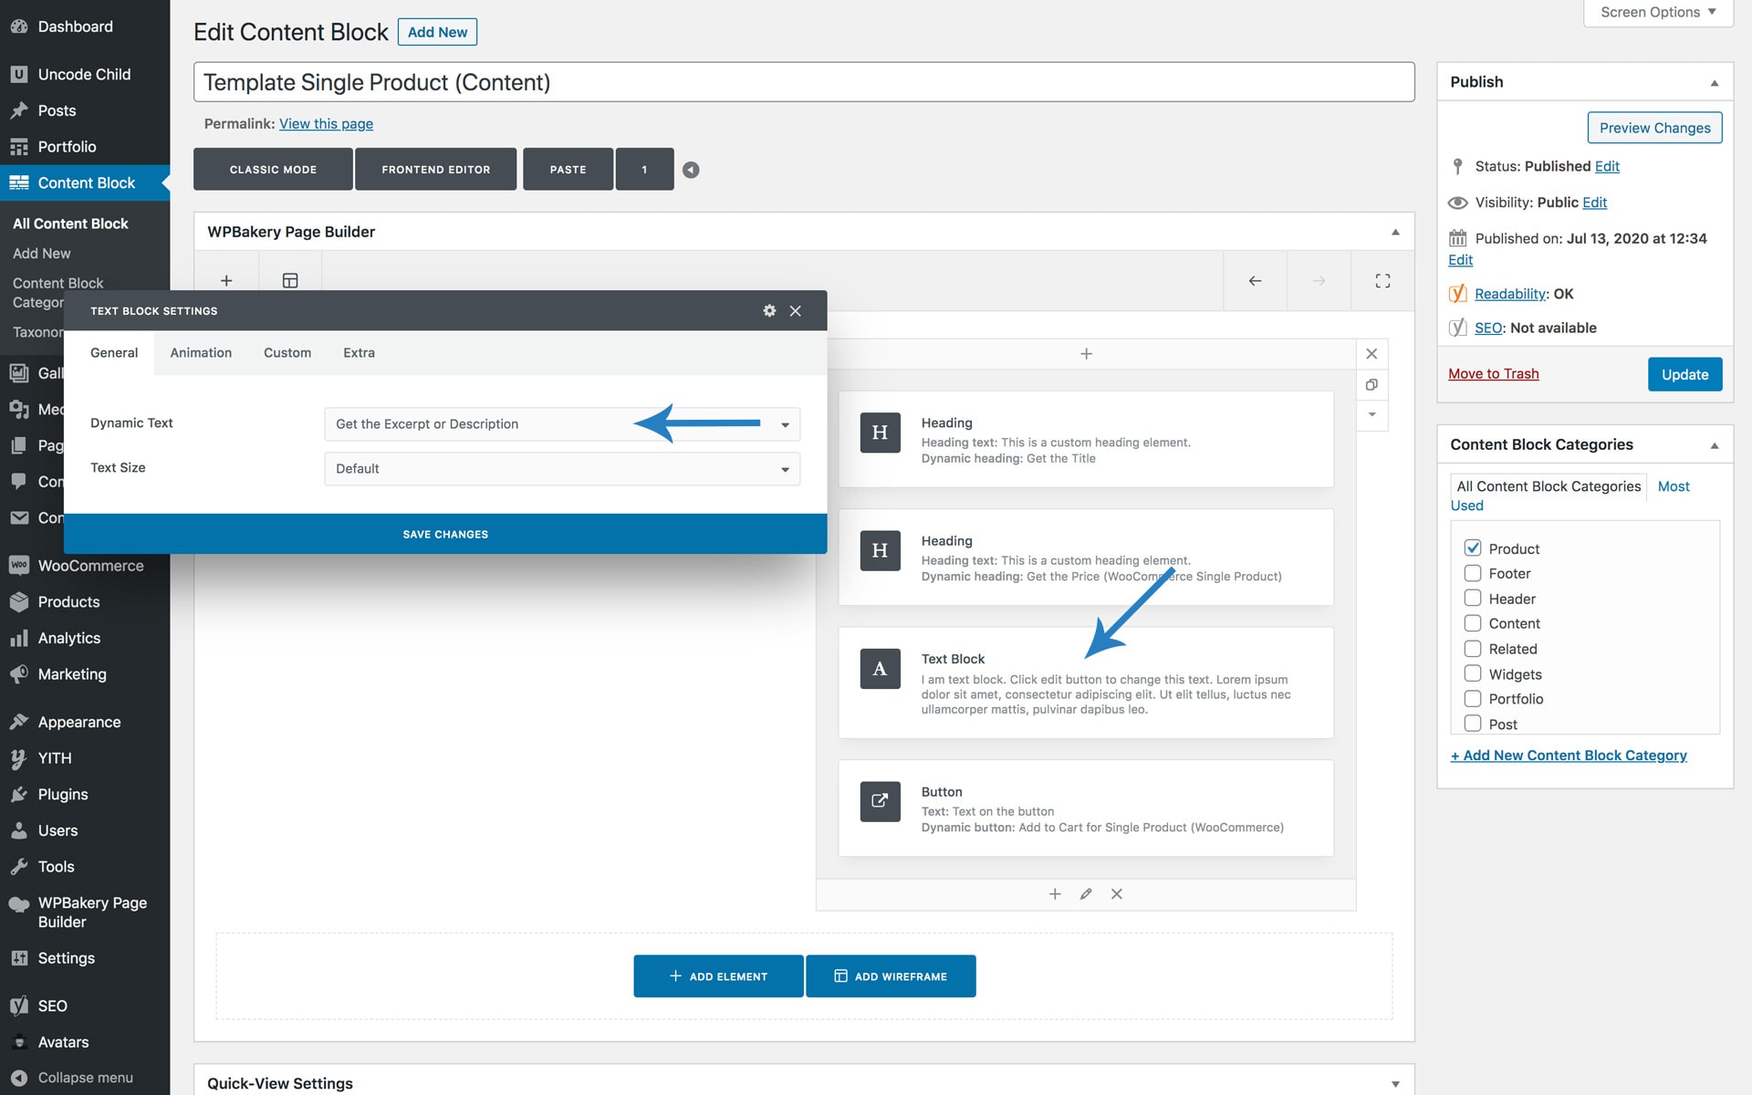The height and width of the screenshot is (1095, 1752).
Task: Click the undo arrow in WPBakery toolbar
Action: 1255,281
